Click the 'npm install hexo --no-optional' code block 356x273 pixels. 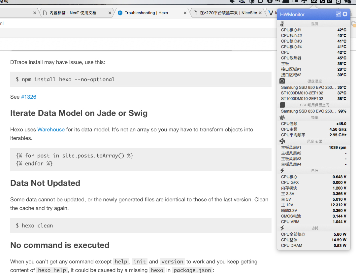point(141,79)
